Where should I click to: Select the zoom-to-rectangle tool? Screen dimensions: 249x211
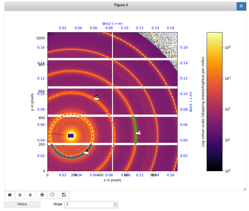(x=53, y=195)
